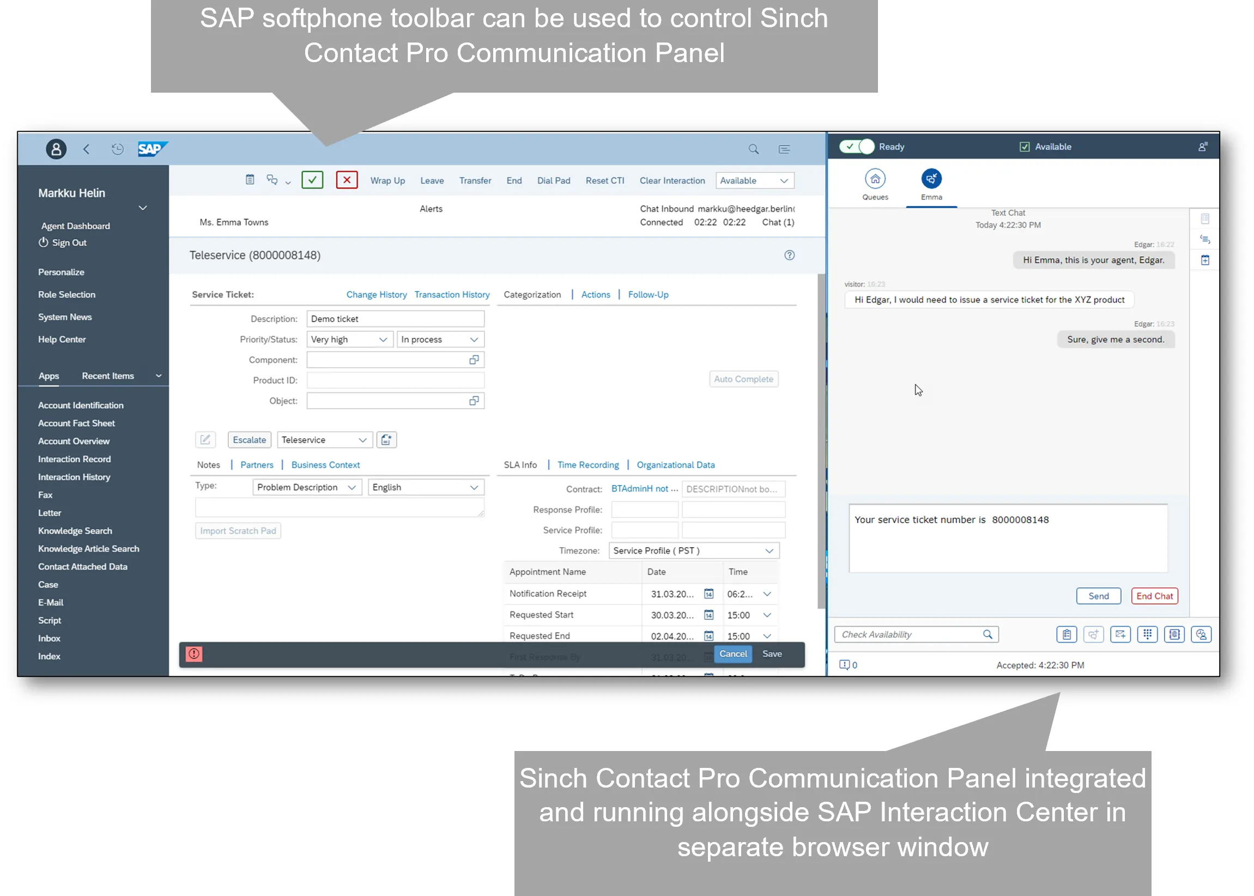The height and width of the screenshot is (896, 1254).
Task: Click the new email icon
Action: (x=1120, y=634)
